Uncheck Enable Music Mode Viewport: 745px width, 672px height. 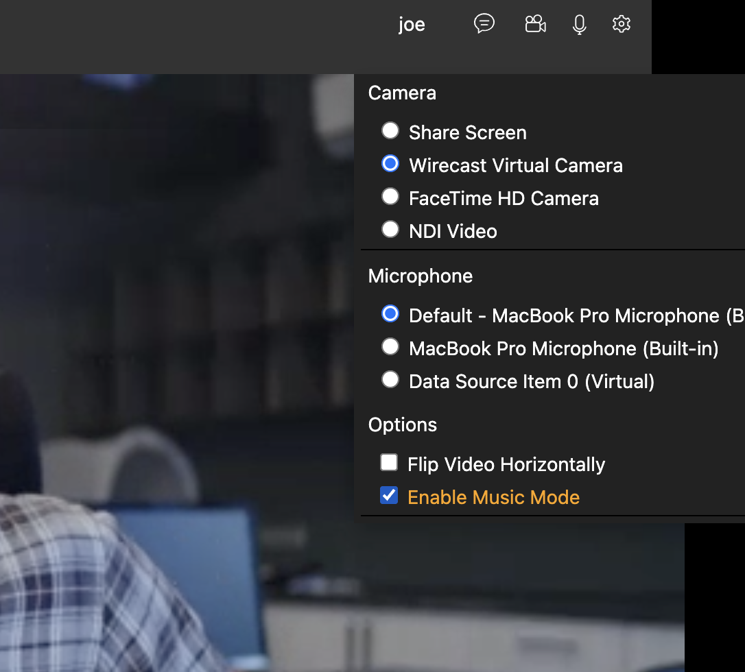pyautogui.click(x=389, y=495)
